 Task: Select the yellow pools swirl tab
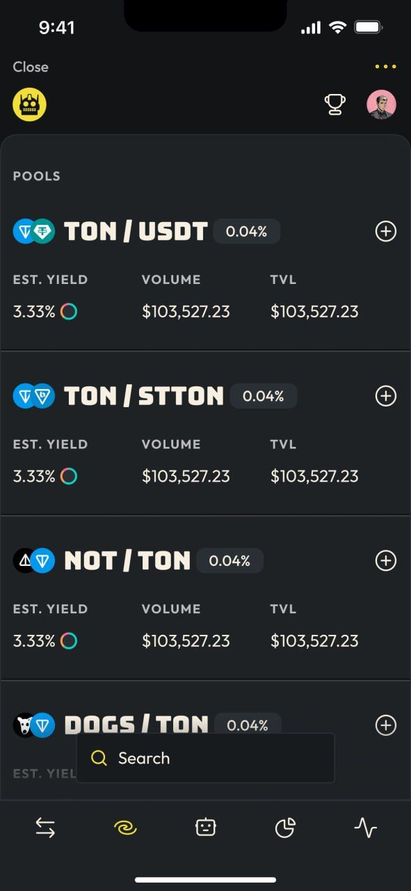click(x=125, y=828)
